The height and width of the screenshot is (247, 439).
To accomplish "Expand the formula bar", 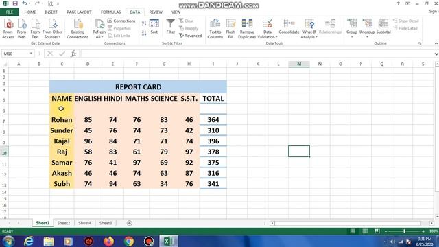I will pyautogui.click(x=436, y=54).
